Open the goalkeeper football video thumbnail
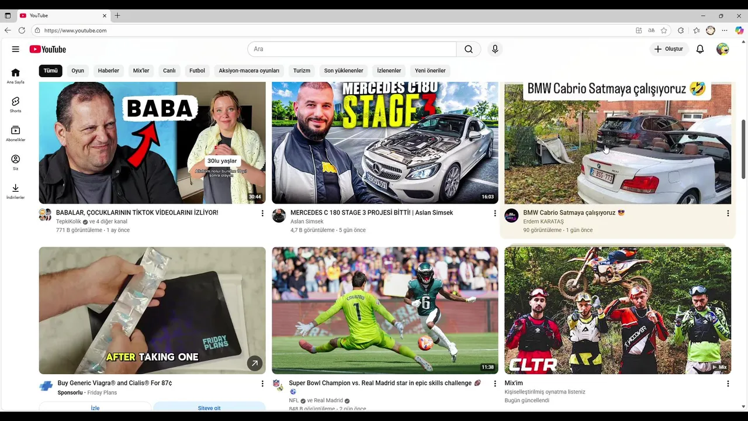748x421 pixels. pos(385,310)
